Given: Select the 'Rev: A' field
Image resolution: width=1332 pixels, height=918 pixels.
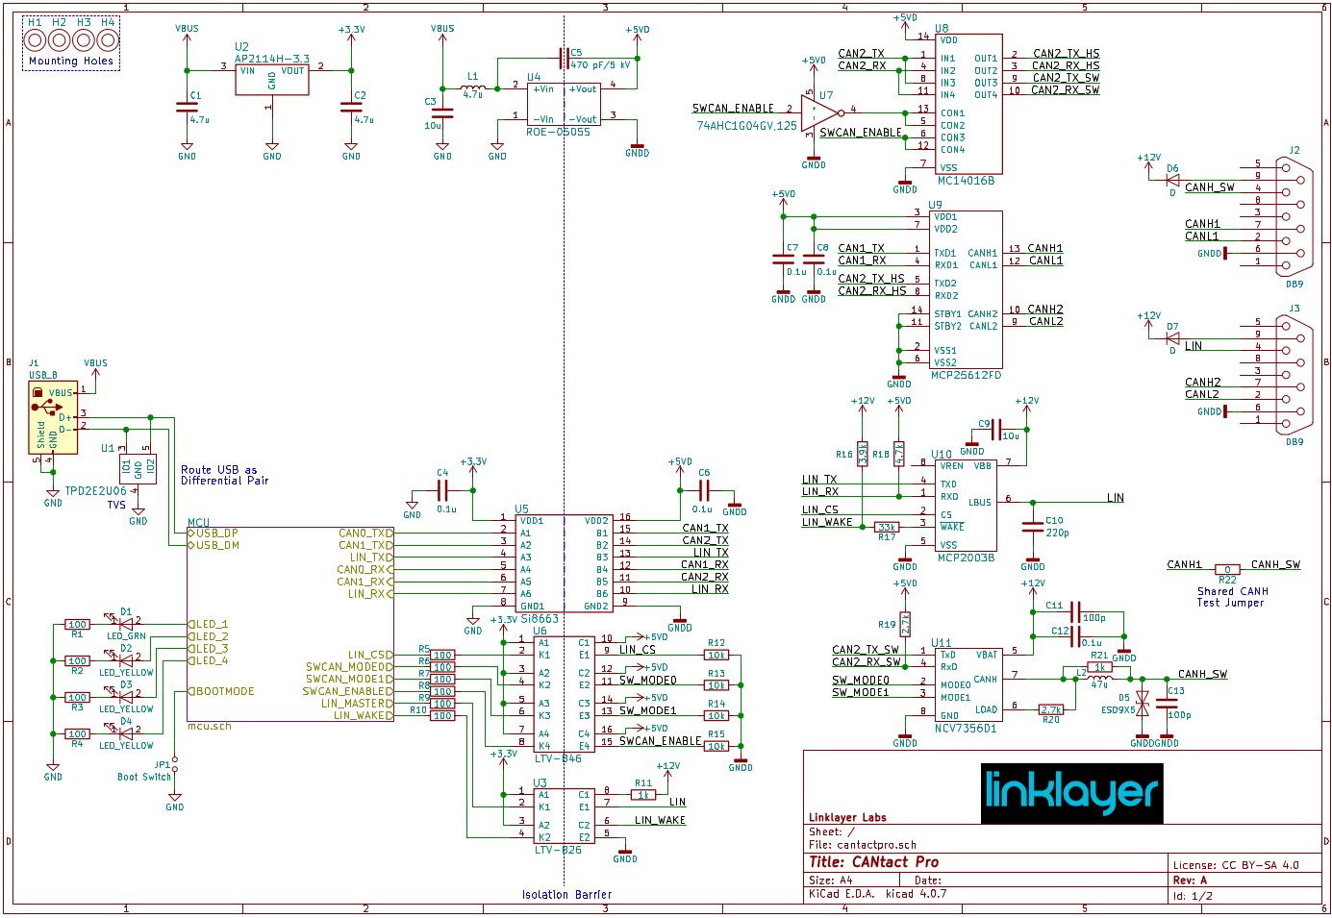Looking at the screenshot, I should [1190, 881].
